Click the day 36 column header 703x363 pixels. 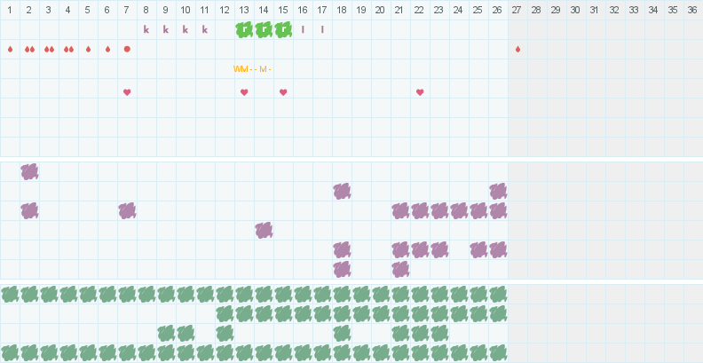693,10
